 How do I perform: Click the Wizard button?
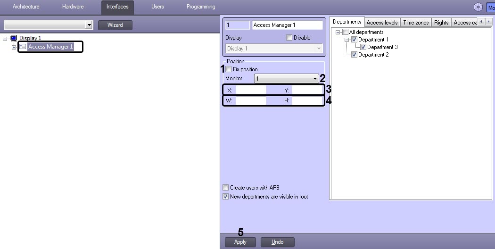115,25
